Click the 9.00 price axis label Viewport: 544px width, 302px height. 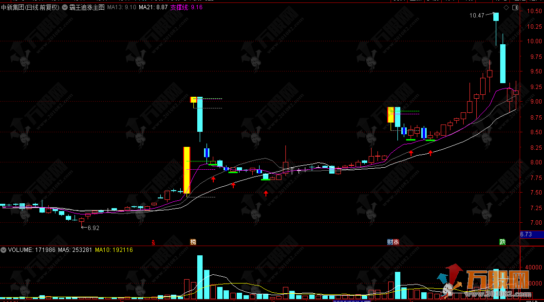point(536,102)
